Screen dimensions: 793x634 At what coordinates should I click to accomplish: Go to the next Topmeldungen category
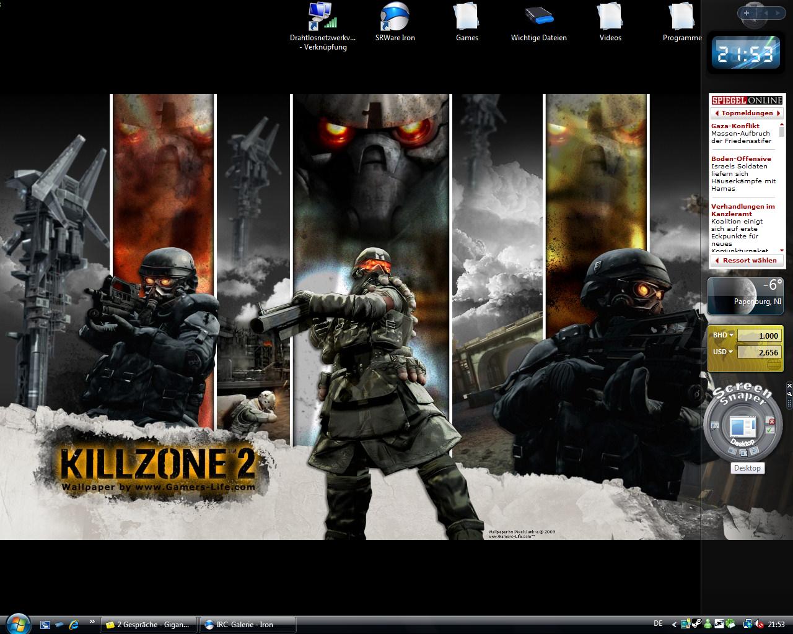tap(778, 113)
